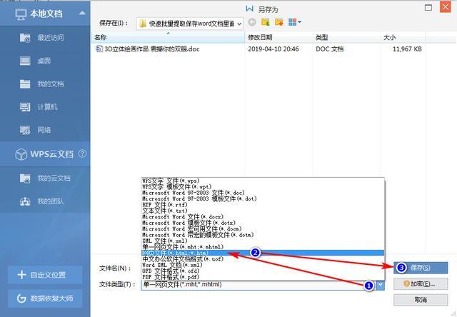This screenshot has height=317, width=457.
Task: Sort by 修改日期 column header
Action: [x=278, y=37]
